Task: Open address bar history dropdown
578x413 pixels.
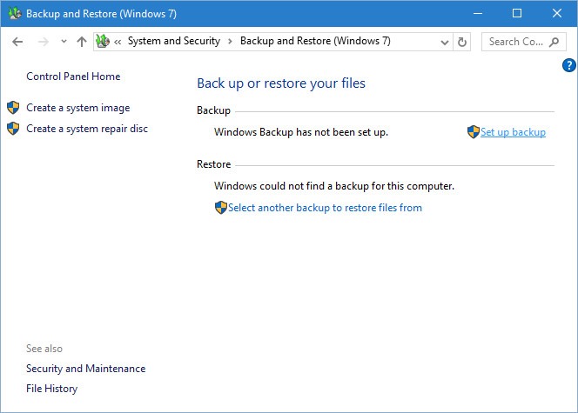Action: click(x=445, y=42)
